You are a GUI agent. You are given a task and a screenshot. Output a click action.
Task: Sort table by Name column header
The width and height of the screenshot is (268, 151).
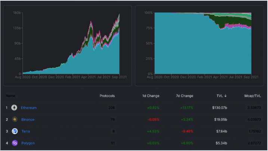pos(10,96)
